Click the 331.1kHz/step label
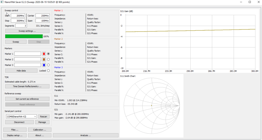The height and width of the screenshot is (140, 262). pos(43,26)
